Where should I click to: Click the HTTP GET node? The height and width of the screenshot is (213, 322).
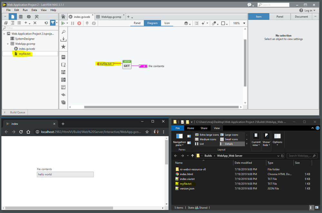127,64
